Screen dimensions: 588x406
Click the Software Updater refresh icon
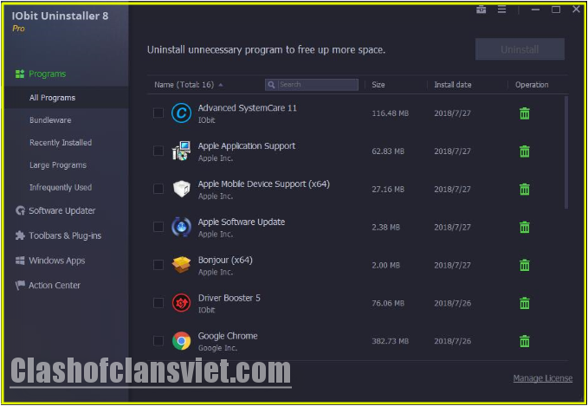(20, 210)
